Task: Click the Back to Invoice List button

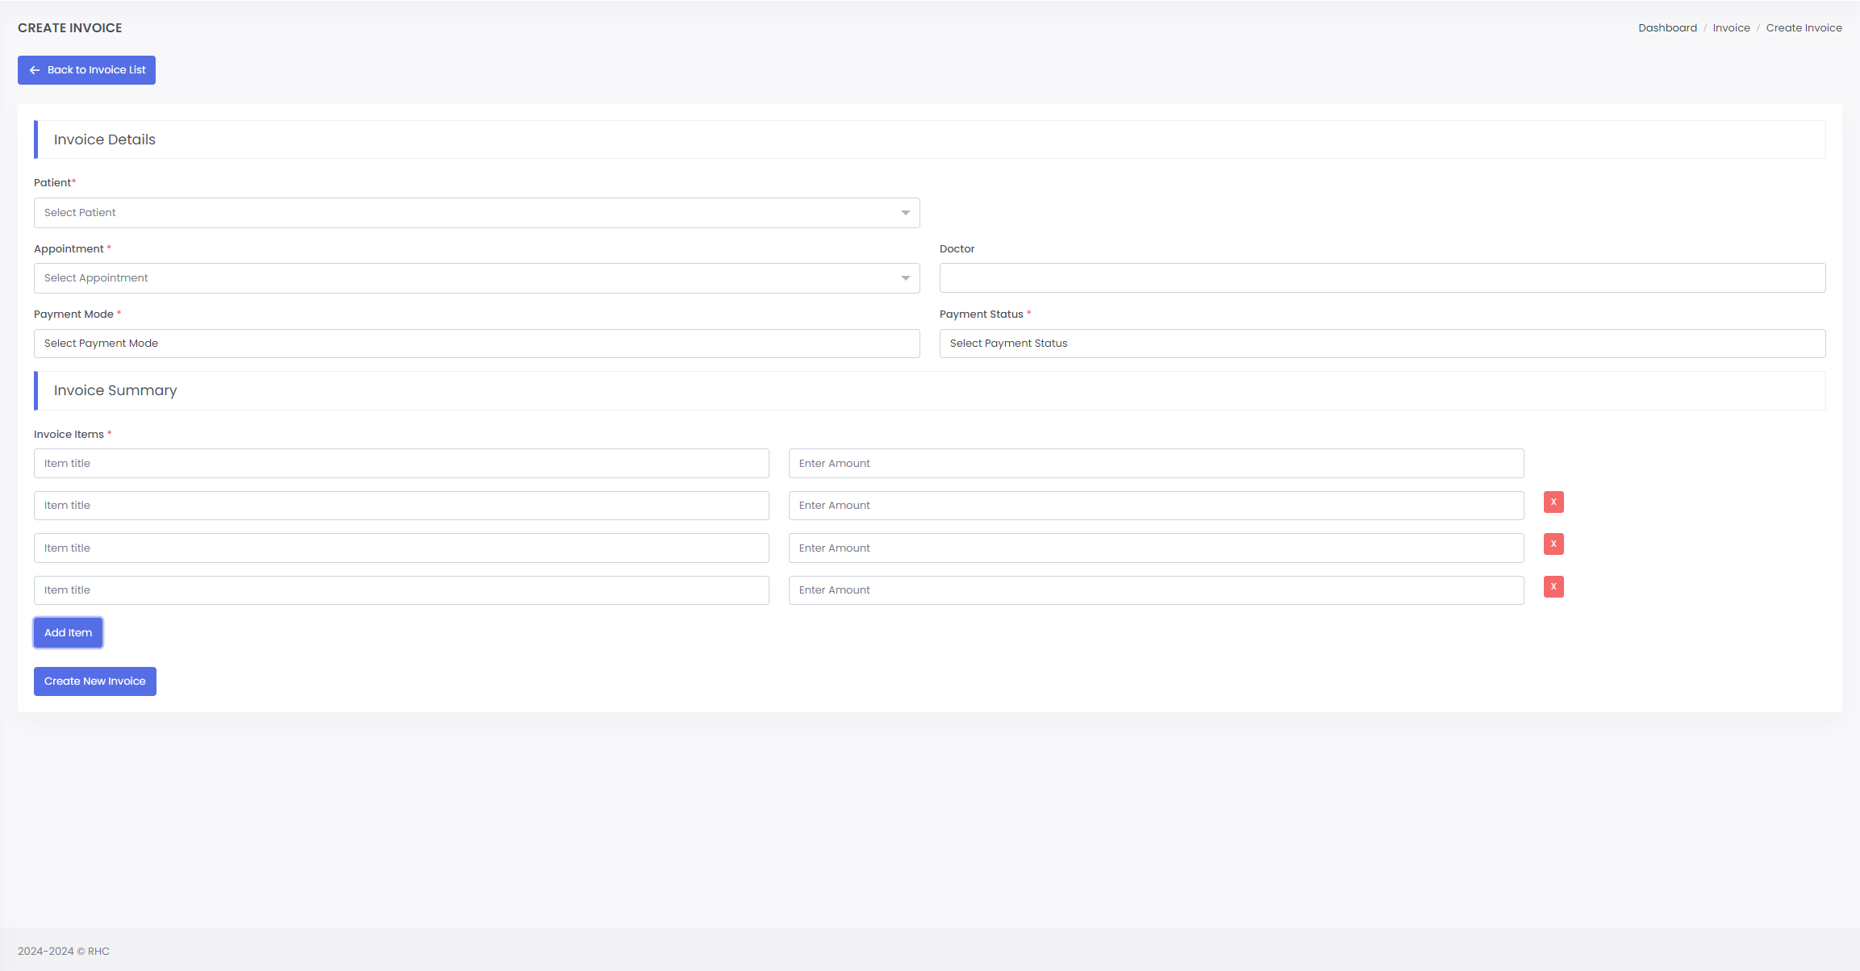Action: click(x=86, y=70)
